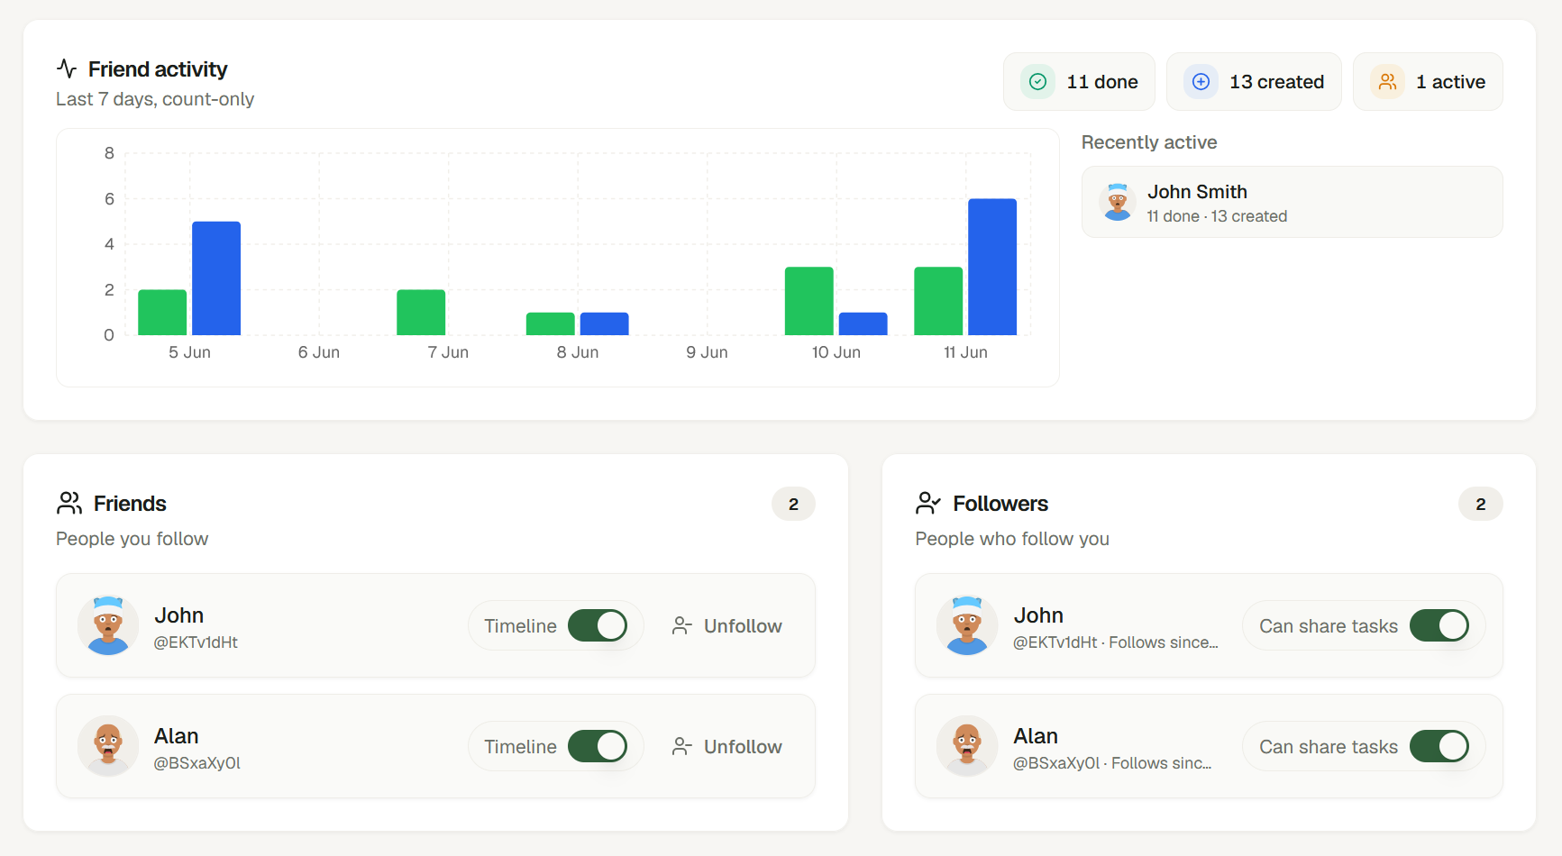
Task: Unfollow Alan in the Friends list
Action: coord(726,746)
